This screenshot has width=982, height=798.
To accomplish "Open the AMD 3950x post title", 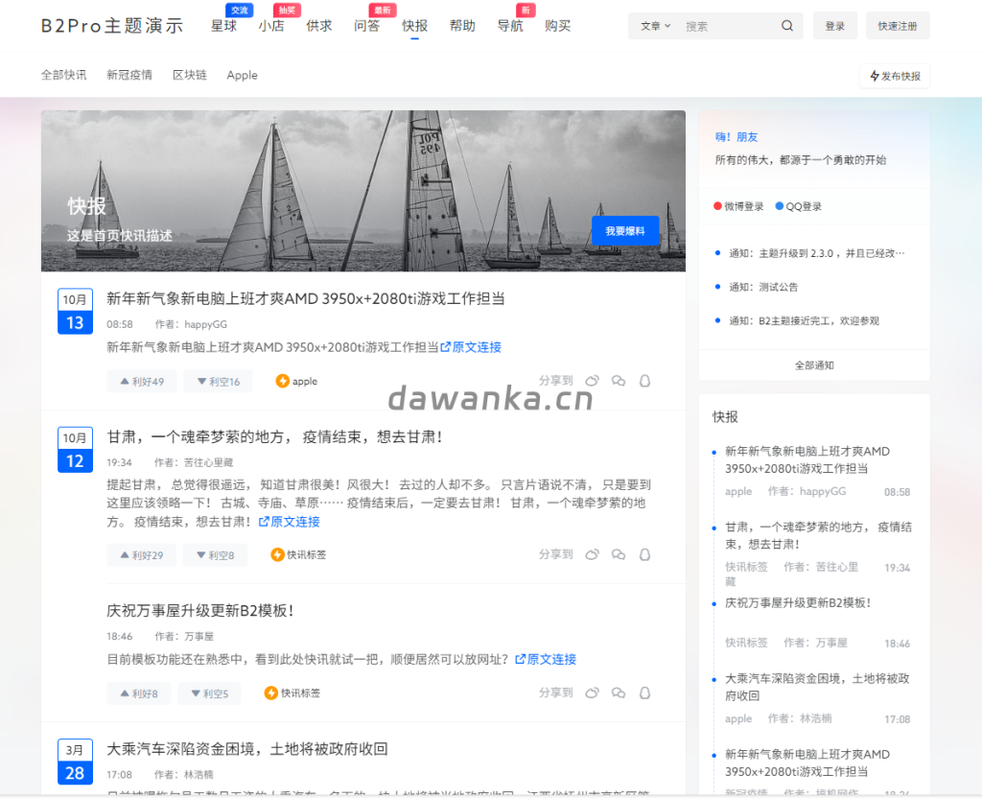I will (306, 299).
